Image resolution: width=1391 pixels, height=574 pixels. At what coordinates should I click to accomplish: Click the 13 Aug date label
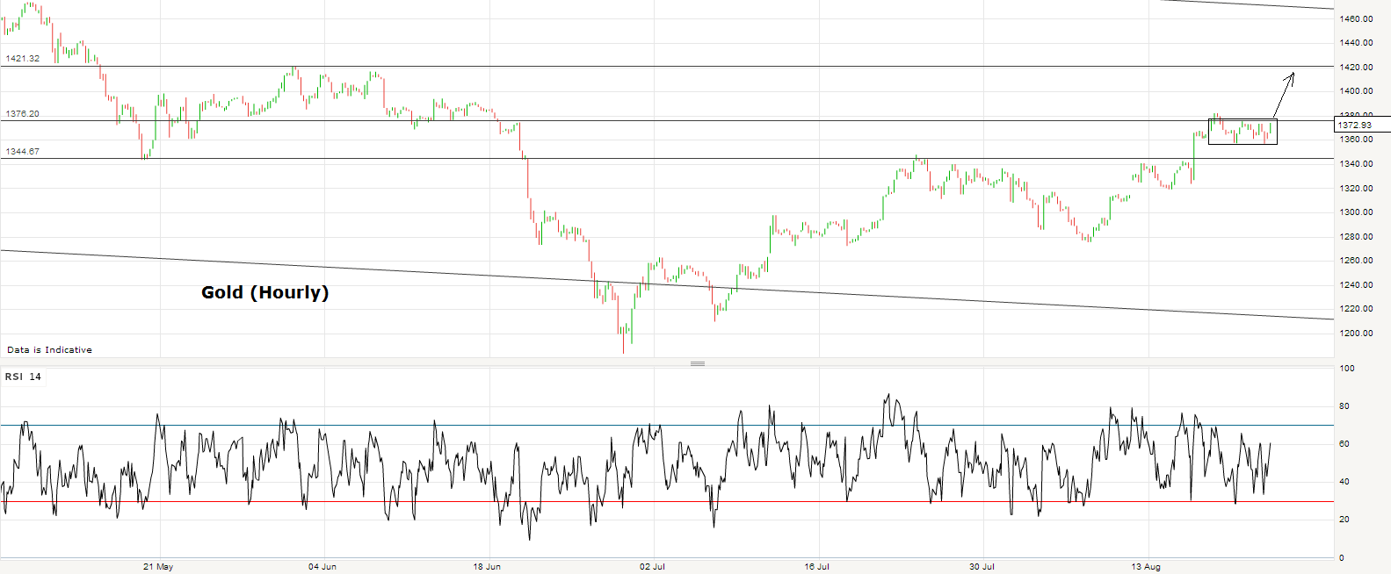[x=1146, y=567]
